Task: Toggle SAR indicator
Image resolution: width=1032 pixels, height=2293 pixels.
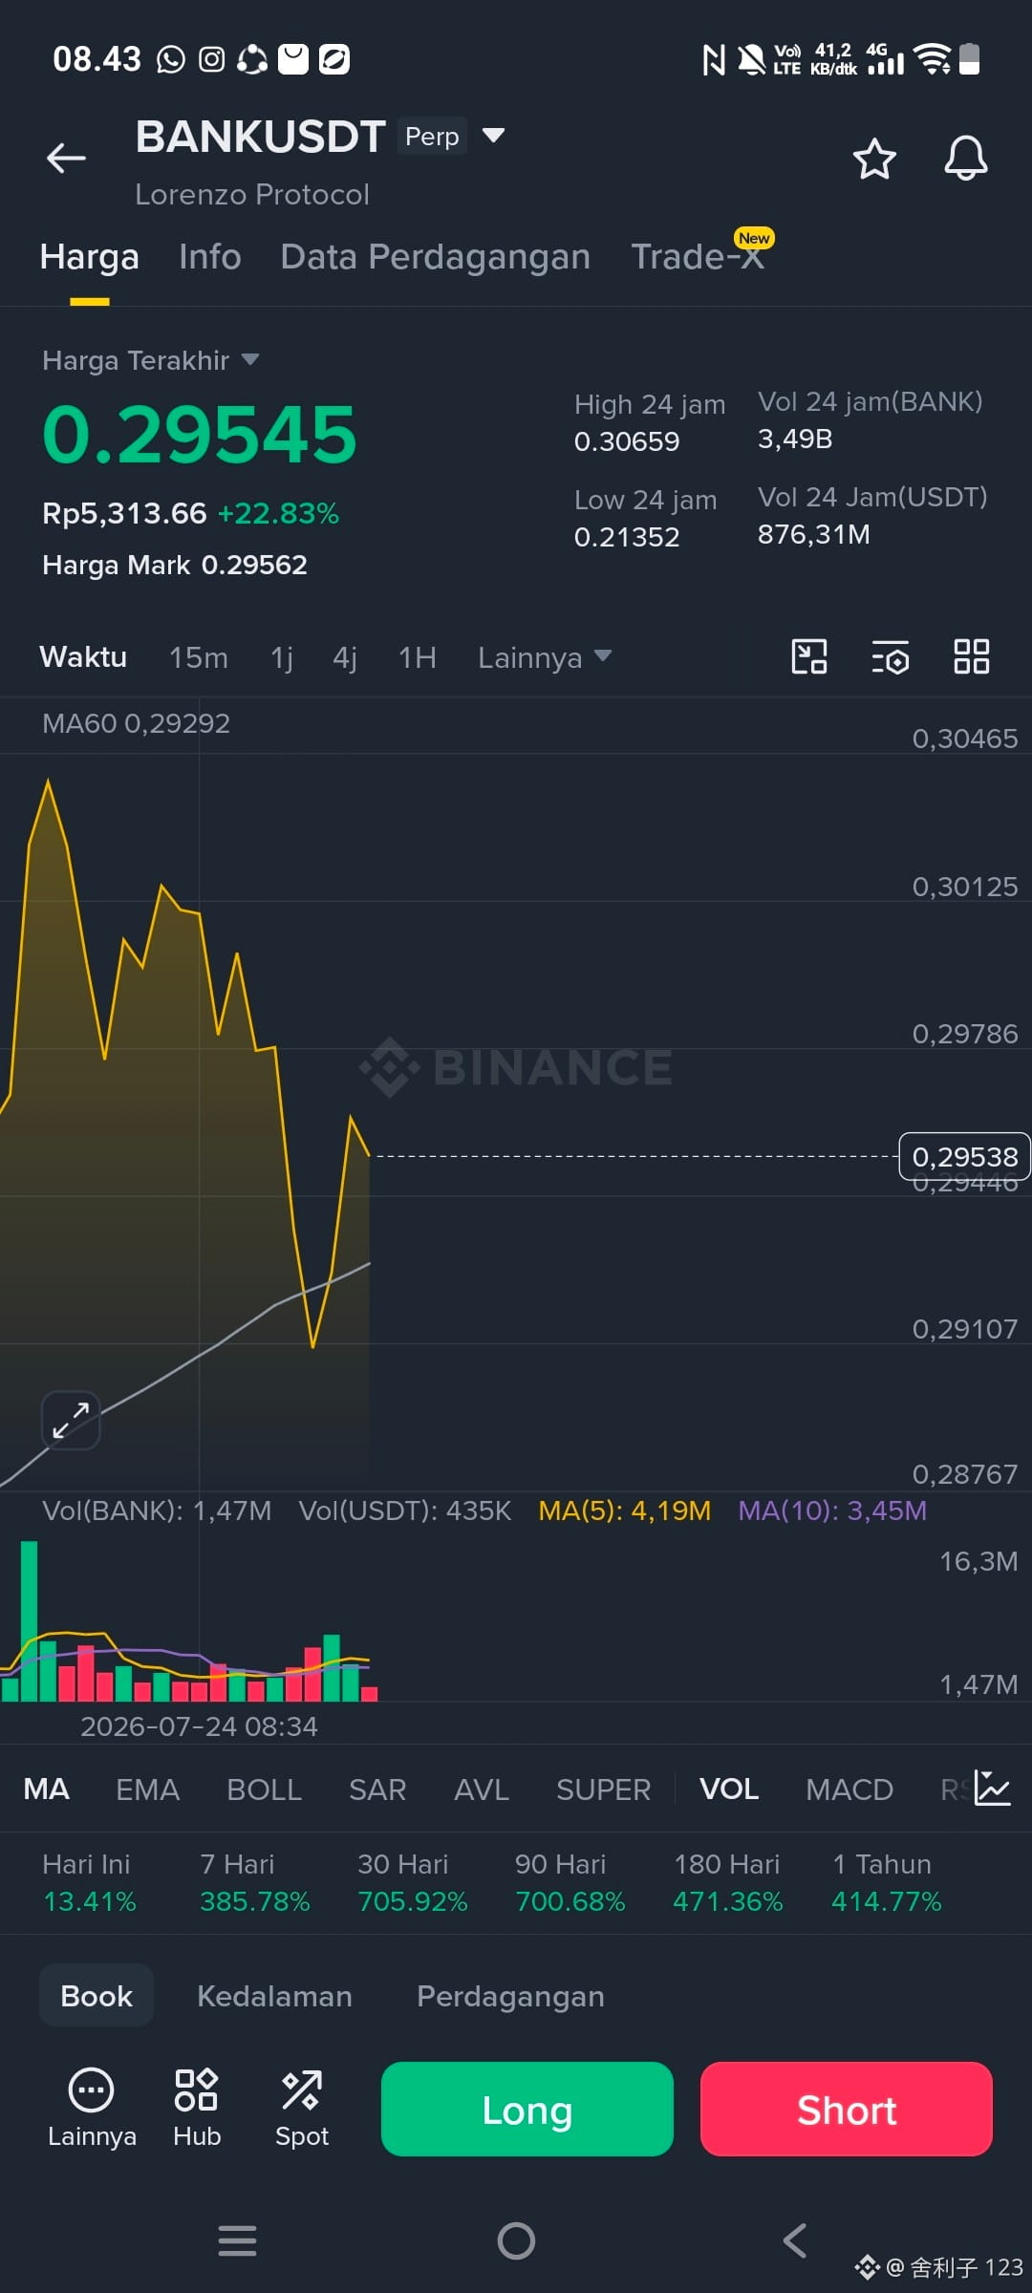Action: coord(377,1789)
